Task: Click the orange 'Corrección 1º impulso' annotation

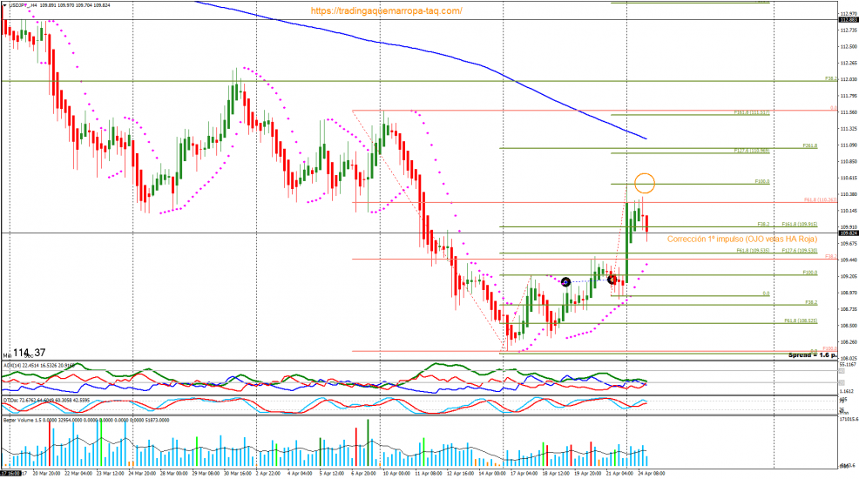Action: 741,239
